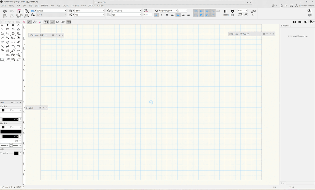Select the Protractor tool
Viewport: 315px width, 190px height.
8,55
